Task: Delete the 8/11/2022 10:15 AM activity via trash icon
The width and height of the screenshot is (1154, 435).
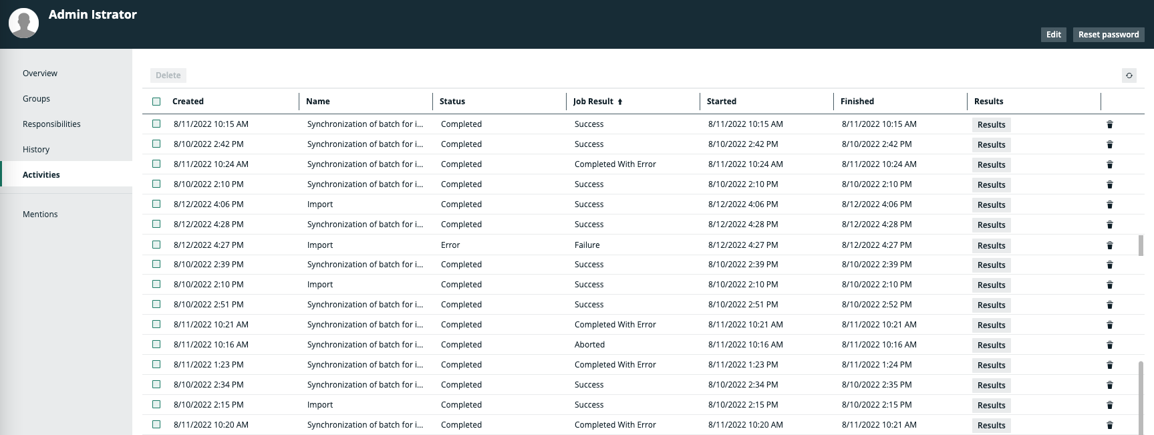Action: coord(1109,124)
